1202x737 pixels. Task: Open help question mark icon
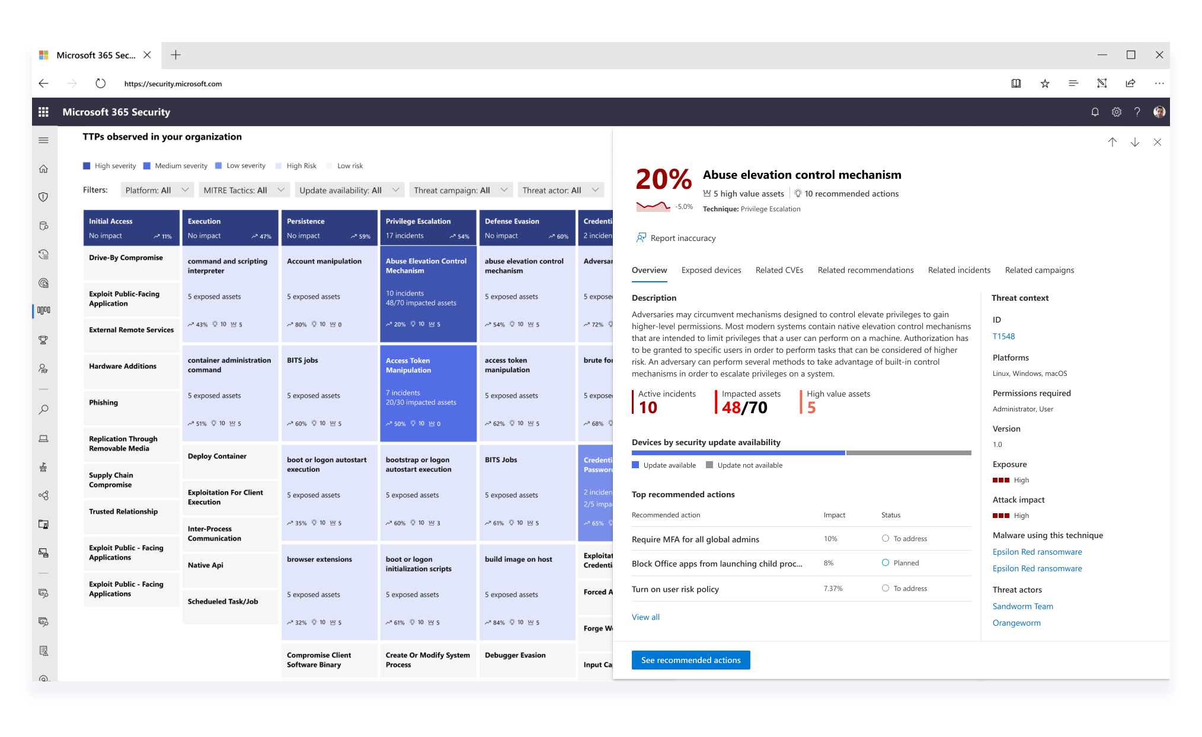1137,112
